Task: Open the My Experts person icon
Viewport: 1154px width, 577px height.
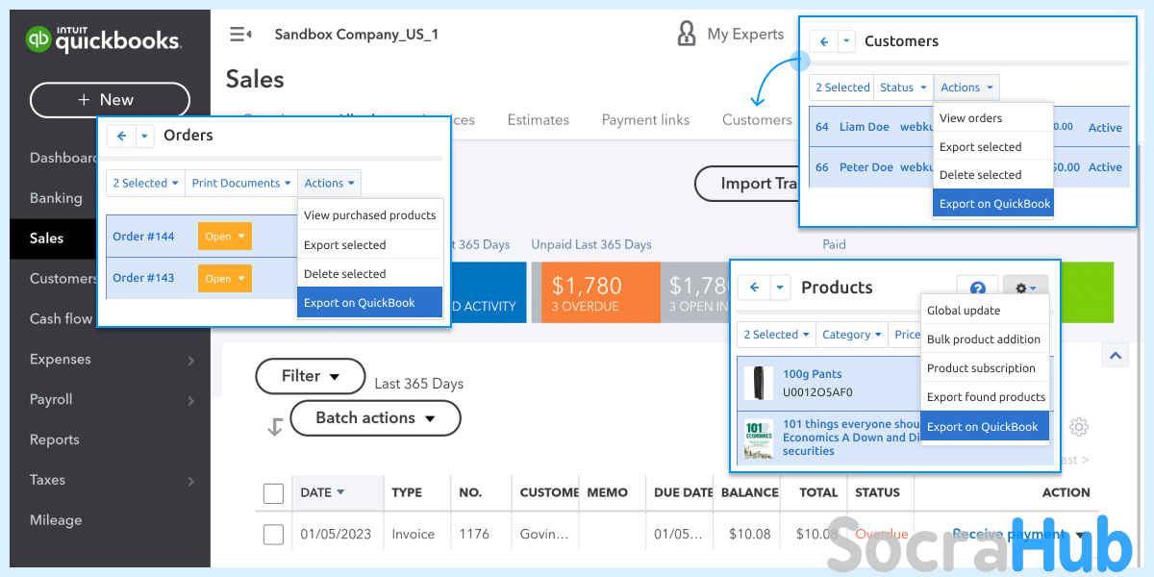Action: coord(687,35)
